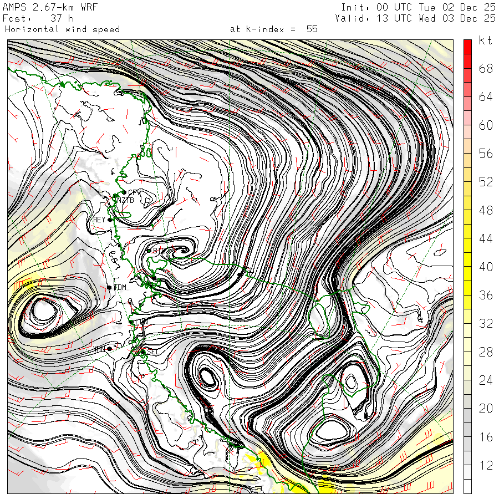This screenshot has height=499, width=499.
Task: Click the station dot next to WHN
Action: tap(109, 349)
